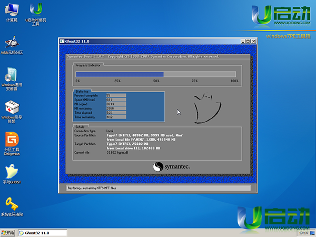This screenshot has height=237, width=316.
Task: Click the 50% progress mark label
Action: (156, 81)
